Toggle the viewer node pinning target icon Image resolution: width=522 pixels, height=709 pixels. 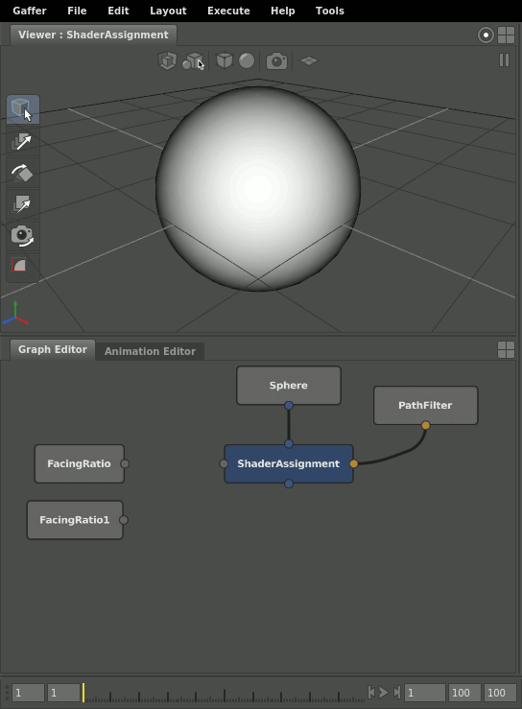coord(486,35)
